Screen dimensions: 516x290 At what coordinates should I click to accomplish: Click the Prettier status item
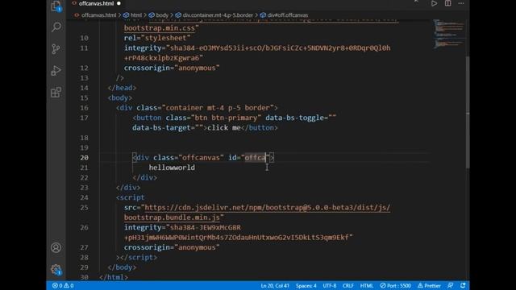pos(429,285)
